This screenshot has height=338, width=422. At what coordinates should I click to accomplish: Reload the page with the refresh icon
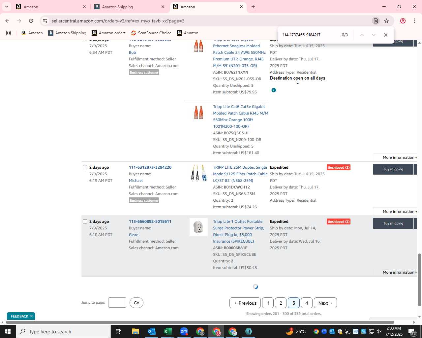[x=31, y=21]
